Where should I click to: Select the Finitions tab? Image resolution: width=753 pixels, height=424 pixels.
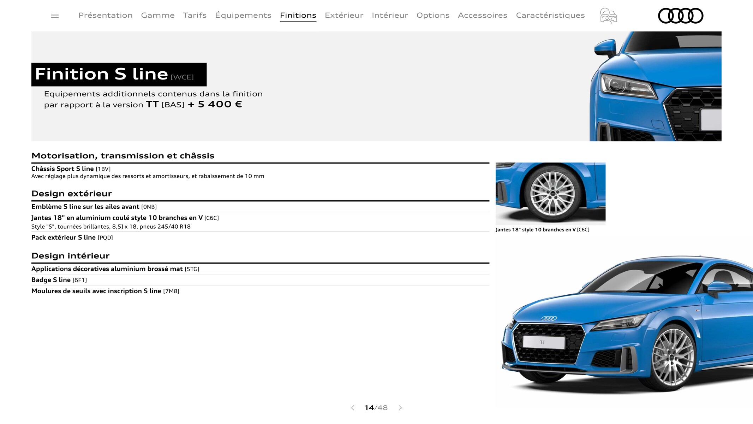[298, 16]
